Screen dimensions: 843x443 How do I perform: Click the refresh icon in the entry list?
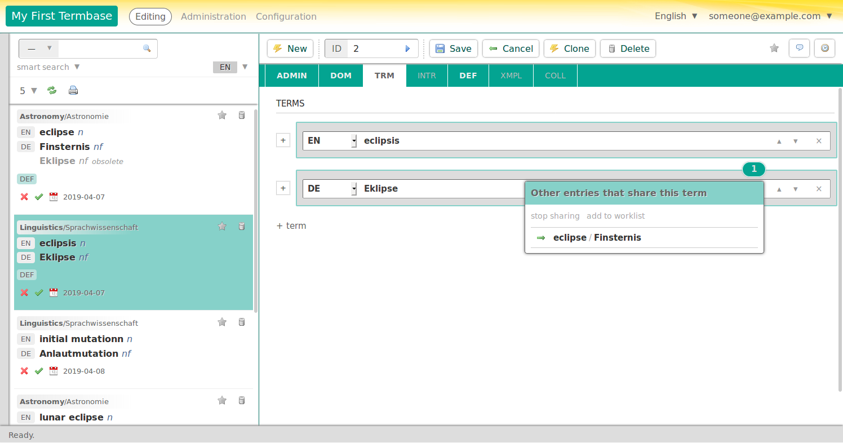52,90
